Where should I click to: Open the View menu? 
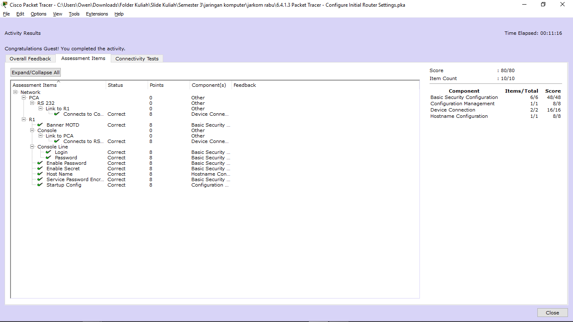click(x=57, y=14)
